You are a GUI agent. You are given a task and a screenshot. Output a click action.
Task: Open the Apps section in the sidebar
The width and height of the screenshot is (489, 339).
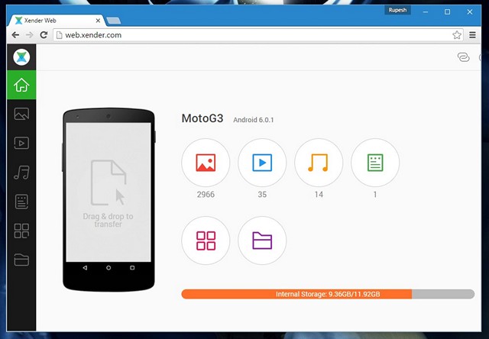(x=21, y=231)
